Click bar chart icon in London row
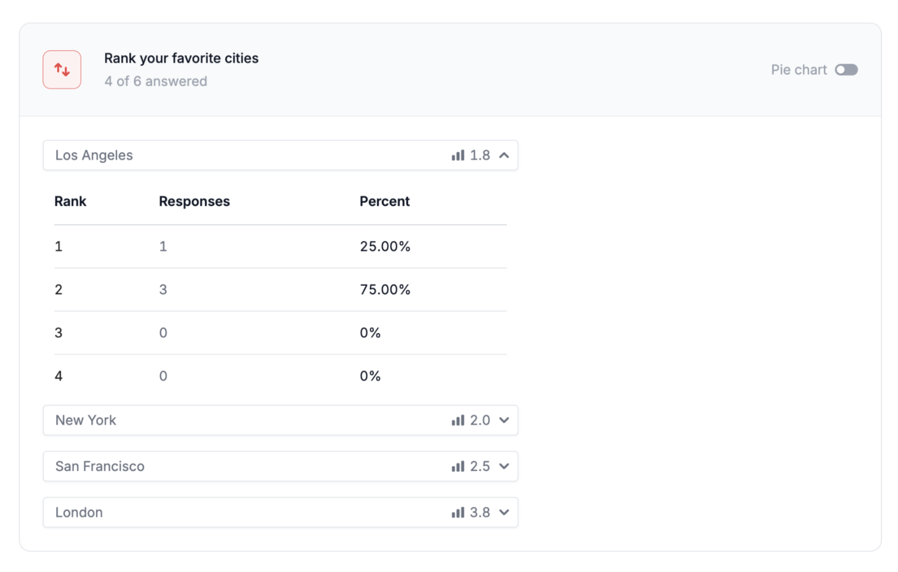 [458, 513]
